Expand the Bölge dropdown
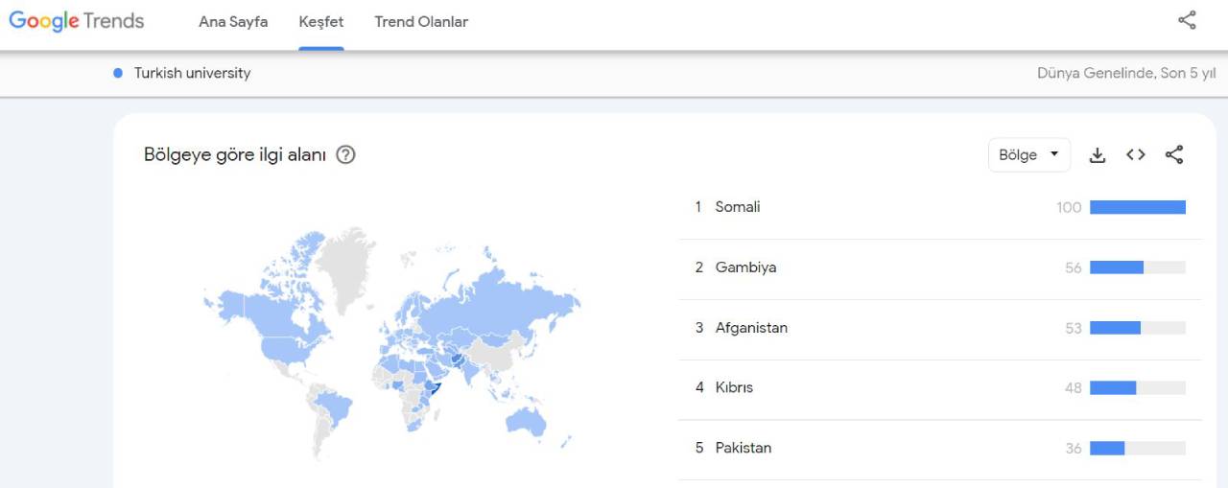Viewport: 1228px width, 488px height. 1029,154
